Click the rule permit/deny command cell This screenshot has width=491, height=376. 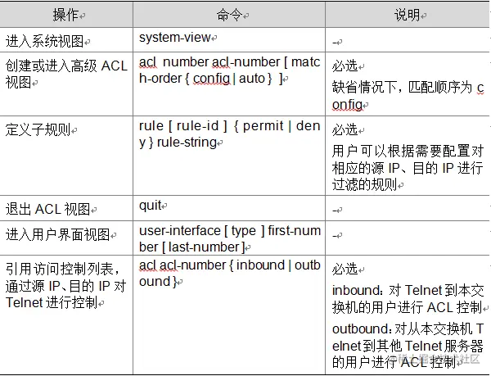tap(230, 134)
